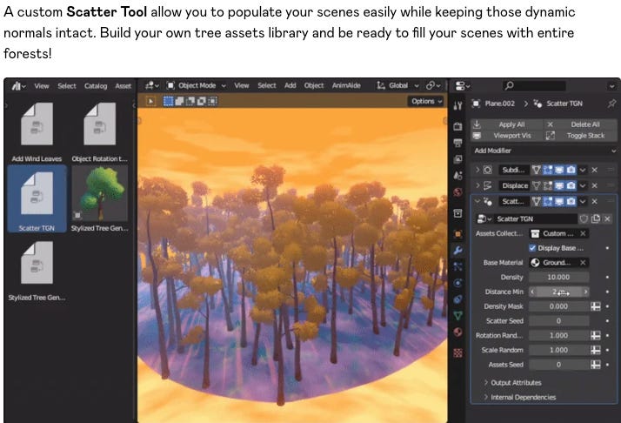Clear the Assets Collection field
The image size is (621, 423).
583,233
